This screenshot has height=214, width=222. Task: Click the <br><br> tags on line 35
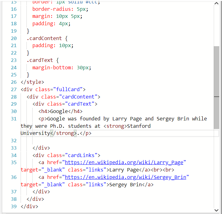[162, 170]
